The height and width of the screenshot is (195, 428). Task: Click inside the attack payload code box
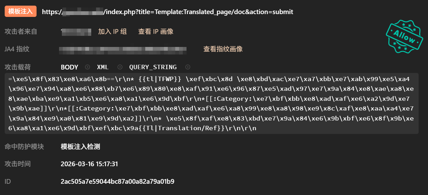211,104
